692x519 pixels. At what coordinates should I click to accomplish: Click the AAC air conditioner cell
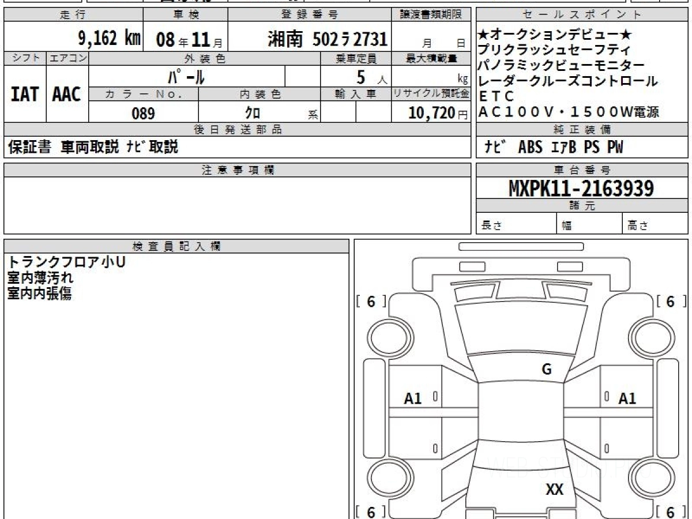(67, 94)
